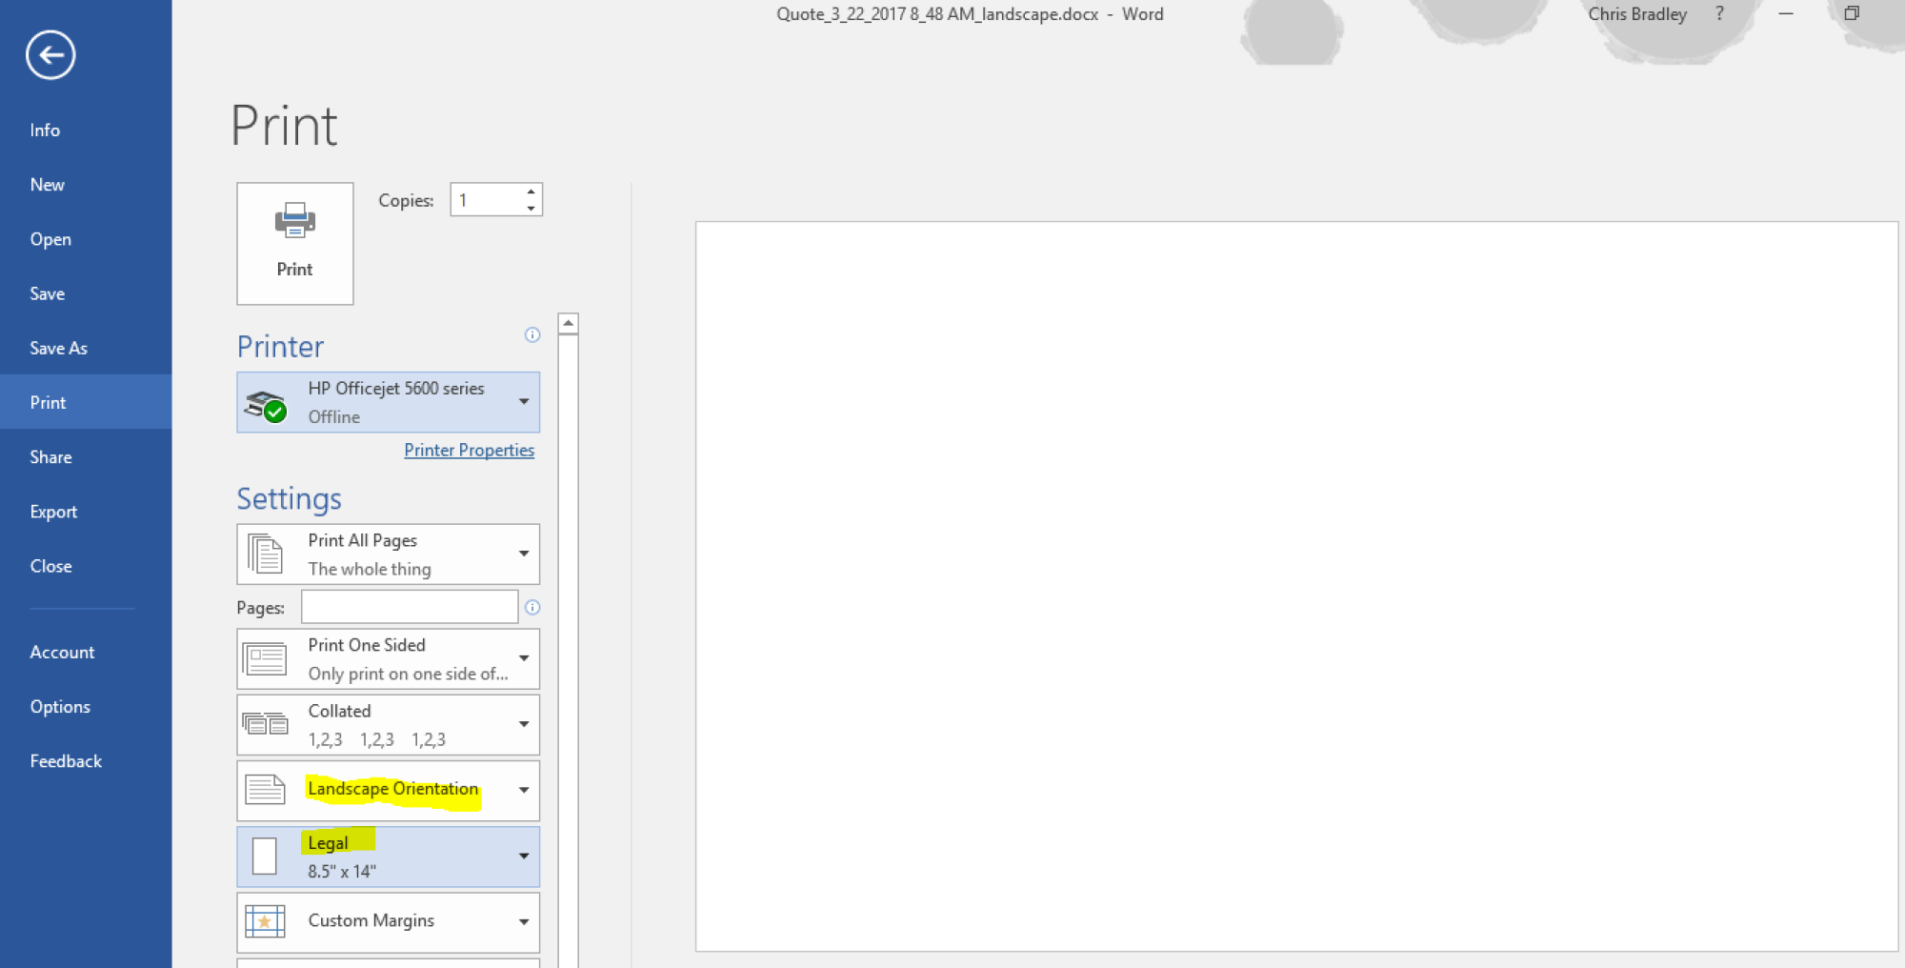Open Word Options
Viewport: 1905px width, 968px height.
click(x=86, y=707)
